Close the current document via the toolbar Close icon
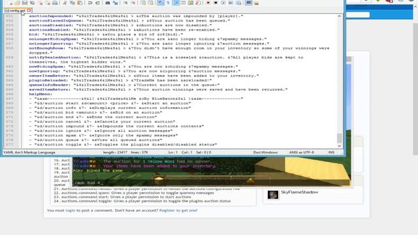 click(x=40, y=3)
